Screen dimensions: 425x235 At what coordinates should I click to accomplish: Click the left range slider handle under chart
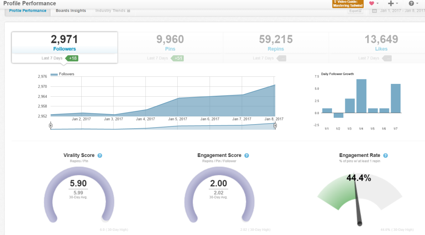pos(51,125)
